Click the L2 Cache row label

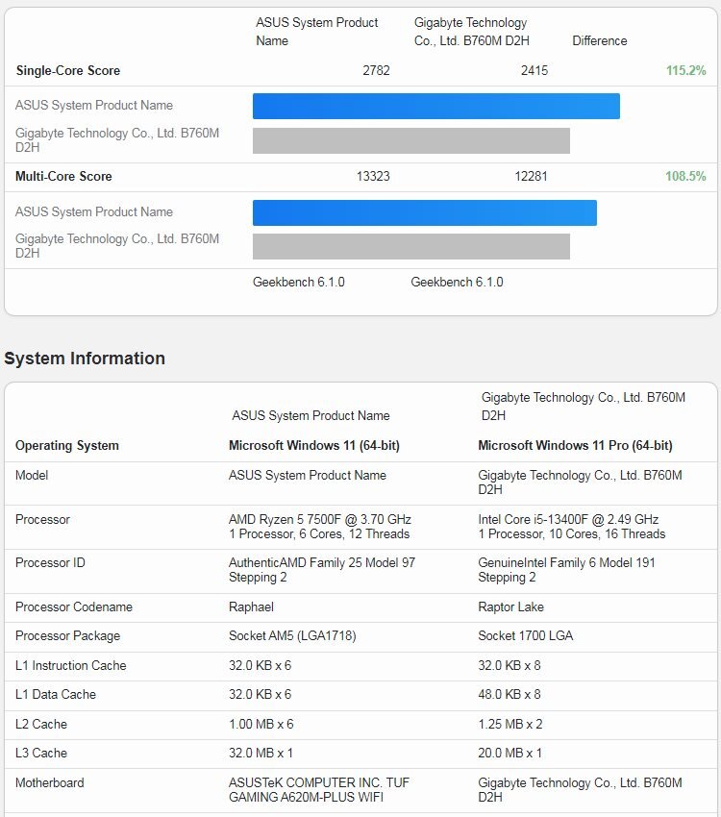41,725
